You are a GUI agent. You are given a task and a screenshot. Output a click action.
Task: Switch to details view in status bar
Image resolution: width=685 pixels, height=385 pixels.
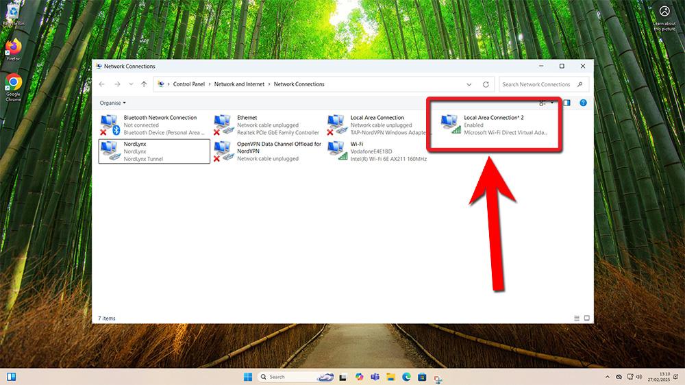(577, 318)
